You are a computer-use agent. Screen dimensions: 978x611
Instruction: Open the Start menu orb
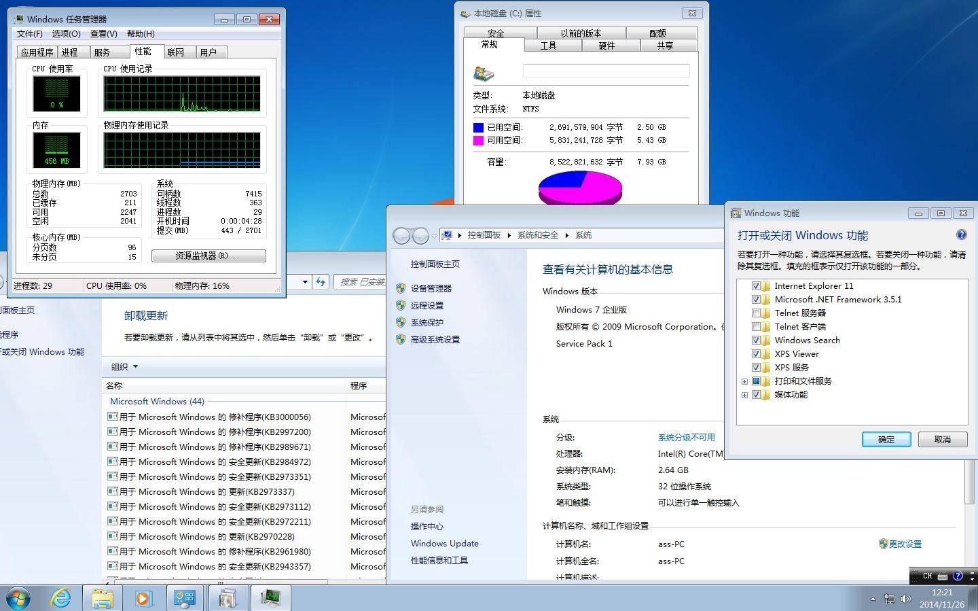coord(18,598)
